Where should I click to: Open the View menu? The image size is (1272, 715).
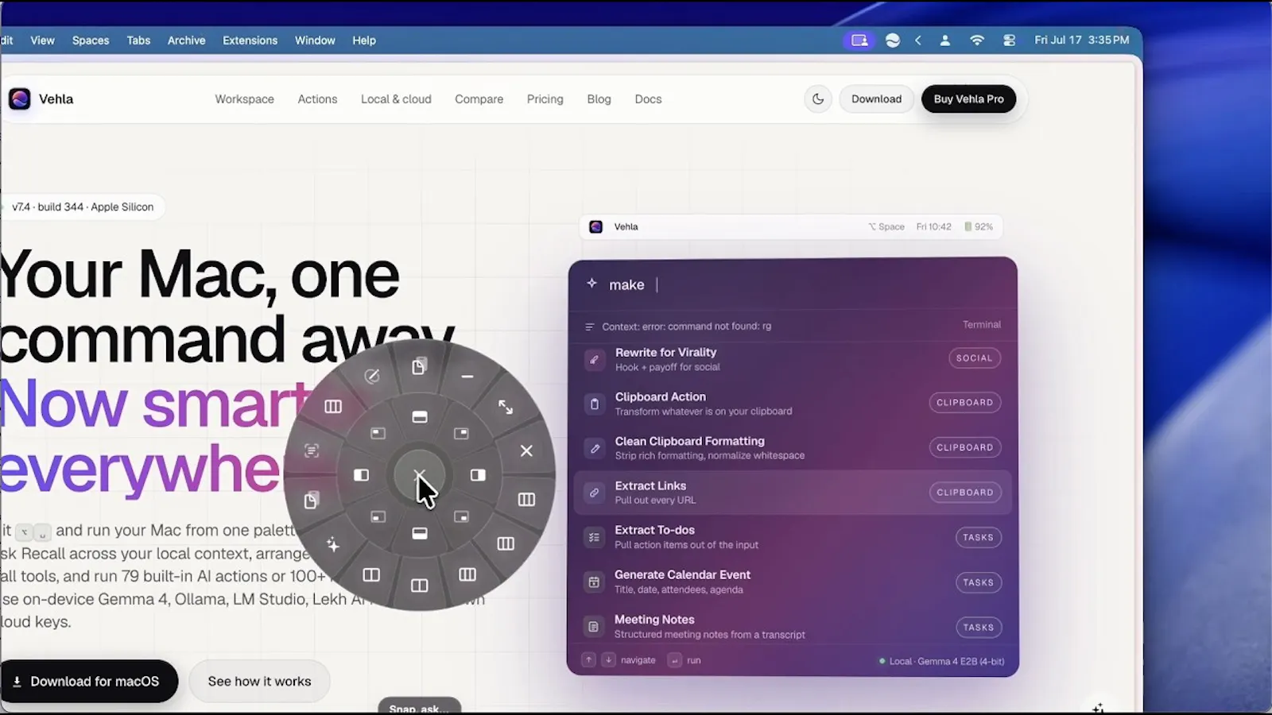coord(42,41)
